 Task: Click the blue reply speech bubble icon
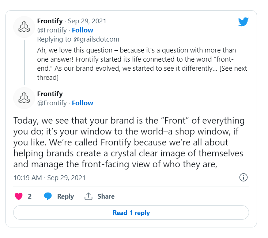[48, 196]
